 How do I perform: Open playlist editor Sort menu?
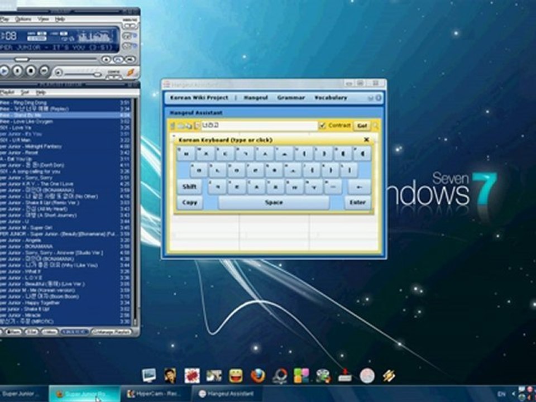(25, 93)
